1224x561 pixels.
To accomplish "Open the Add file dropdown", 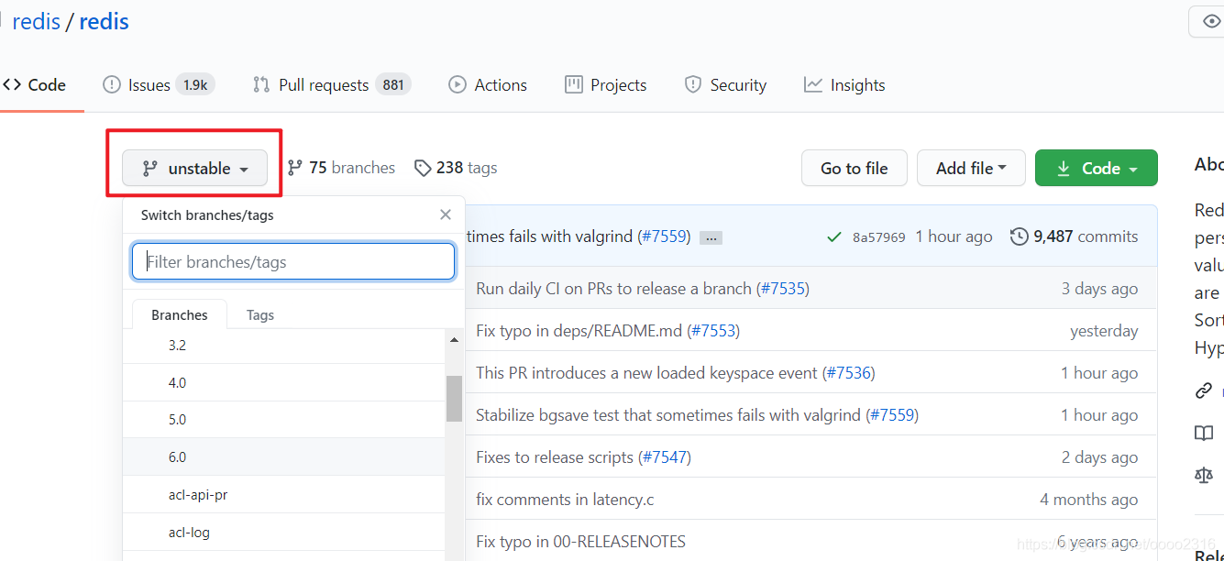I will [971, 169].
